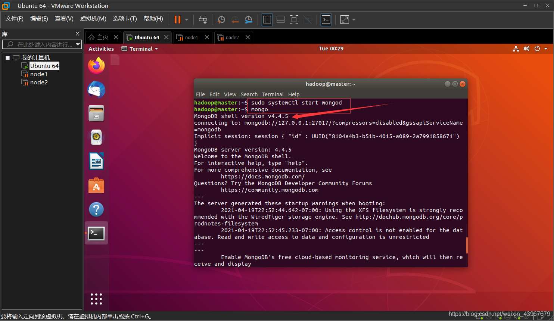Open the terminal File menu
This screenshot has height=321, width=554.
pos(200,94)
